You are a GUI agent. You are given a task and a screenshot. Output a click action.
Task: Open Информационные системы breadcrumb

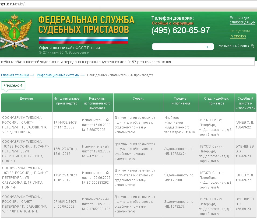tap(58, 75)
